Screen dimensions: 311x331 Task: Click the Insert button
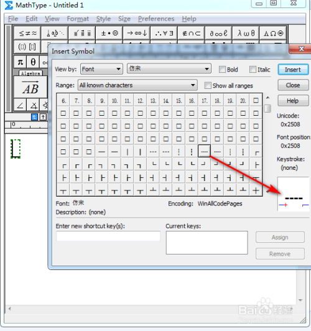[293, 70]
